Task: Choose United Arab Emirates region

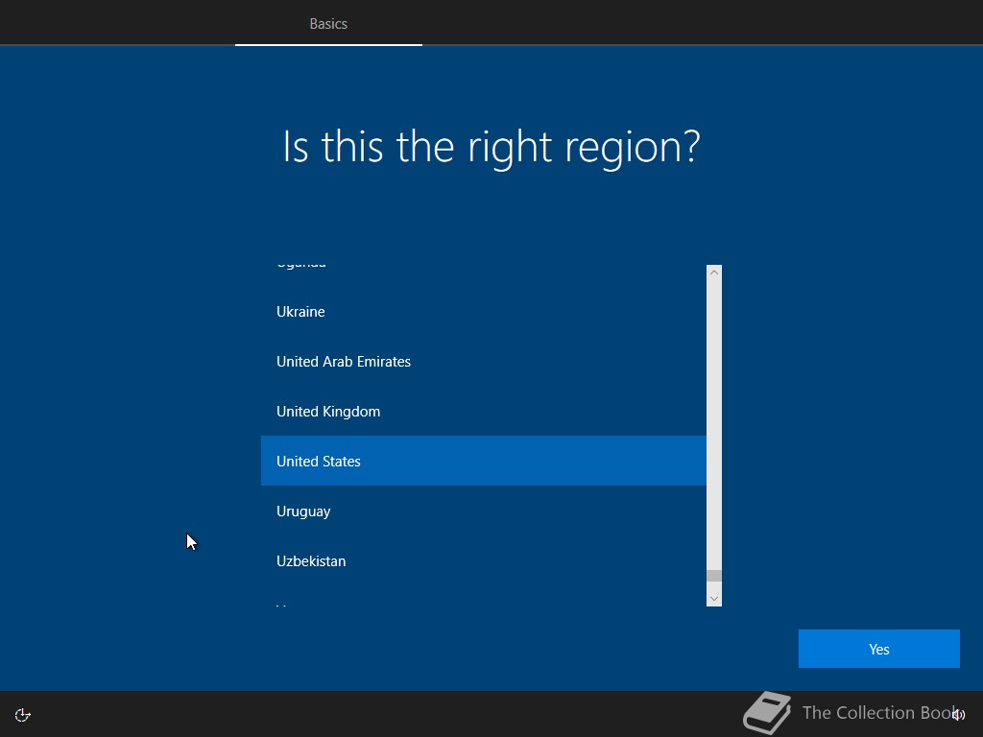Action: 484,362
